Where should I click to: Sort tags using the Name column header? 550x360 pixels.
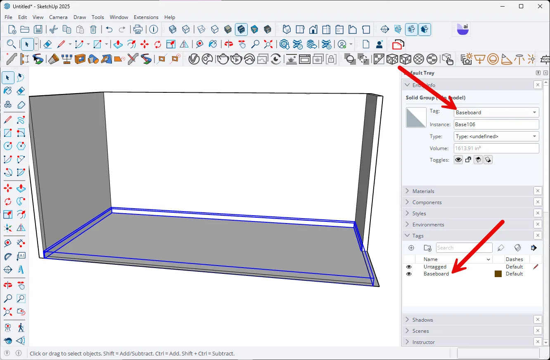coord(431,259)
